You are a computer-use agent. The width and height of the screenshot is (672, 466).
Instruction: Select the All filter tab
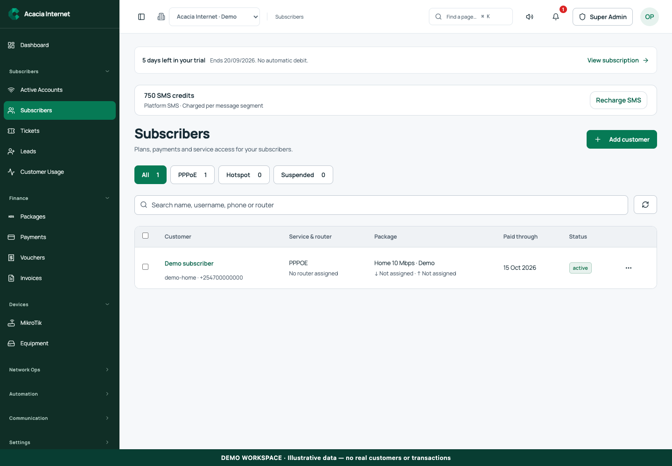tap(150, 175)
